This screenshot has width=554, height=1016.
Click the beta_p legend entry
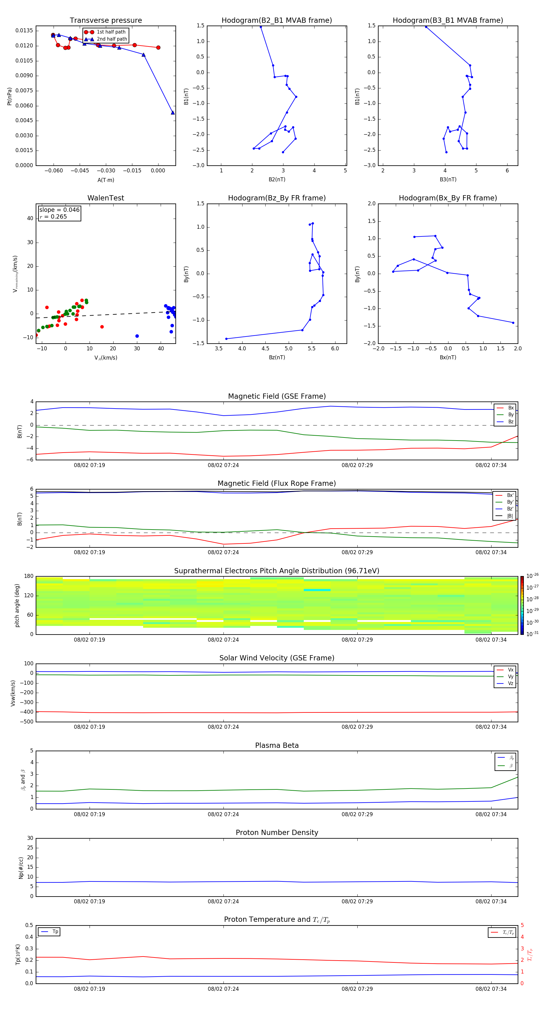click(506, 758)
